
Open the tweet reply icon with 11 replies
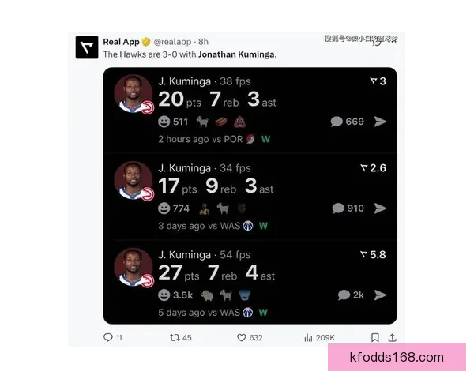coord(108,337)
